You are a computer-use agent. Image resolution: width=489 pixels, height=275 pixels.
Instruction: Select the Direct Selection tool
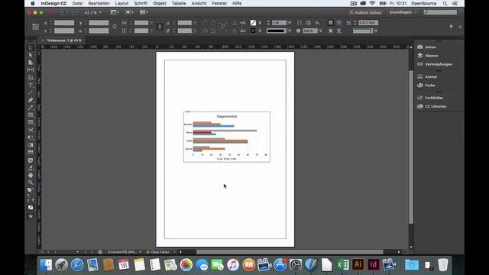31,55
